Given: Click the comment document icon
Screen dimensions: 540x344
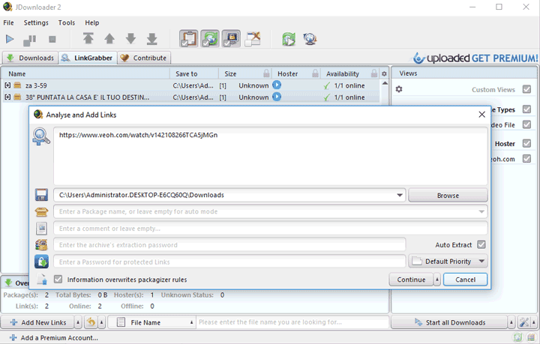Looking at the screenshot, I should tap(41, 228).
